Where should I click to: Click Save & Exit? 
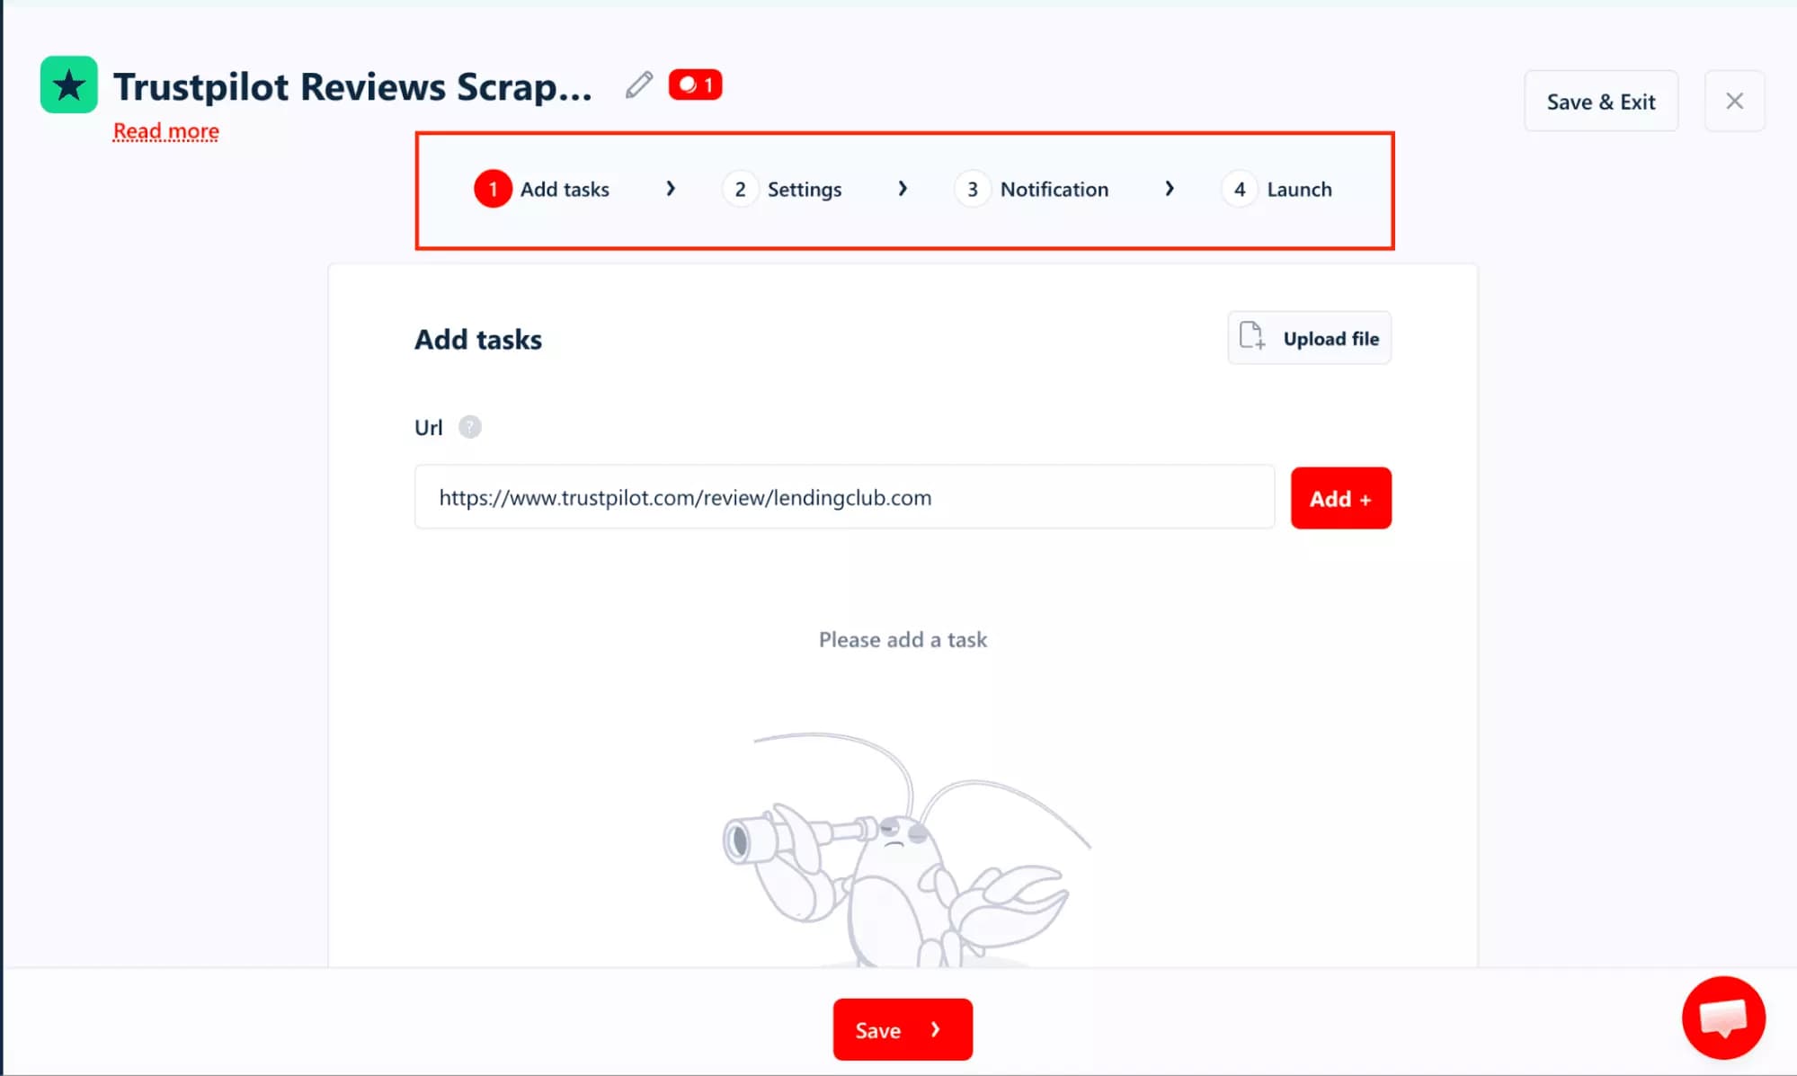[1600, 101]
